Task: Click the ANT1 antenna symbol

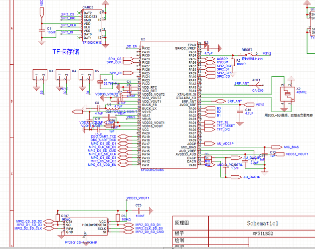Action: (257, 85)
